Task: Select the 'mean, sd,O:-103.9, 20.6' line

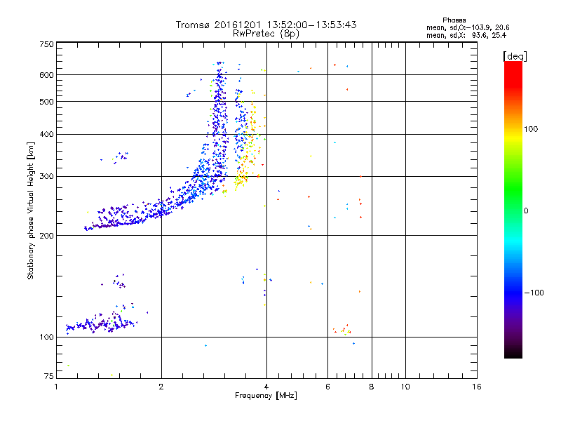Action: (468, 27)
